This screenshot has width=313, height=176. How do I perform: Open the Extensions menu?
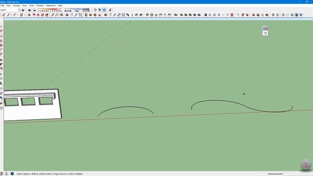pos(51,5)
